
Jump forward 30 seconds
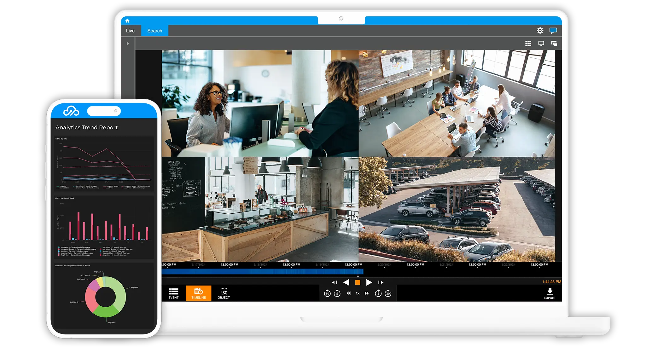point(388,293)
